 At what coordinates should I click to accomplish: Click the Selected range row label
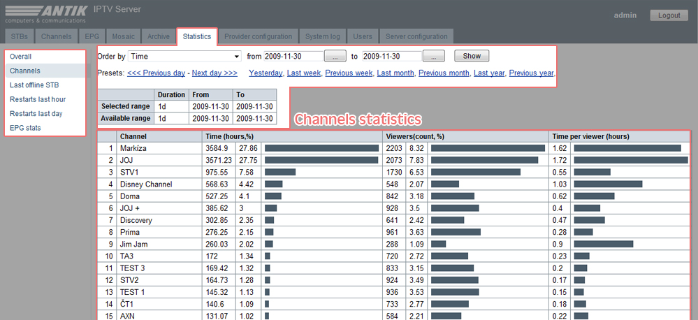126,106
